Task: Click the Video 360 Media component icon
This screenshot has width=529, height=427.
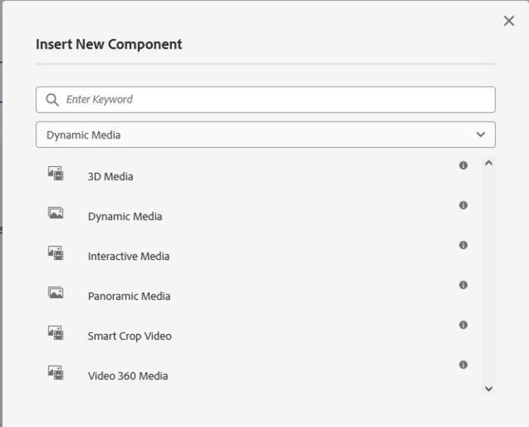Action: 56,373
